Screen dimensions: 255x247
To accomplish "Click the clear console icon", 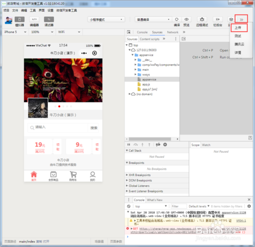I will coord(129,206).
